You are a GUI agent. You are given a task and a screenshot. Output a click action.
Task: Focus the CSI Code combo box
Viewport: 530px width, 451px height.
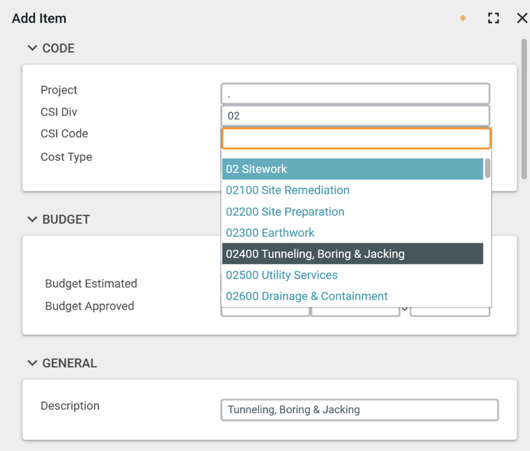click(x=355, y=138)
